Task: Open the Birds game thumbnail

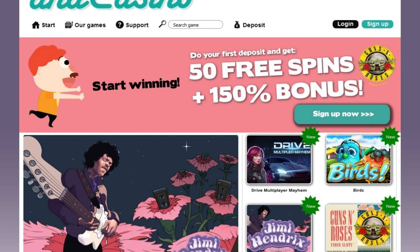Action: coord(358,160)
